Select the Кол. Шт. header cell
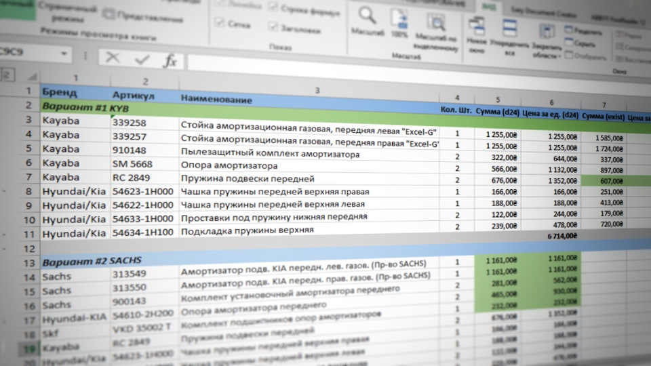 click(456, 110)
